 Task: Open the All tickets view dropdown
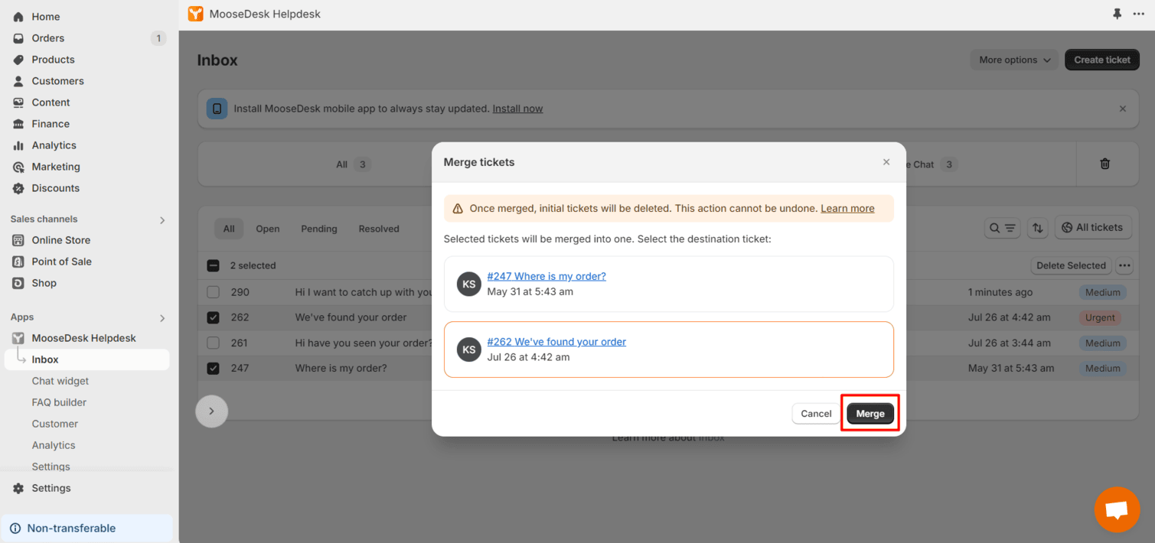pos(1092,228)
